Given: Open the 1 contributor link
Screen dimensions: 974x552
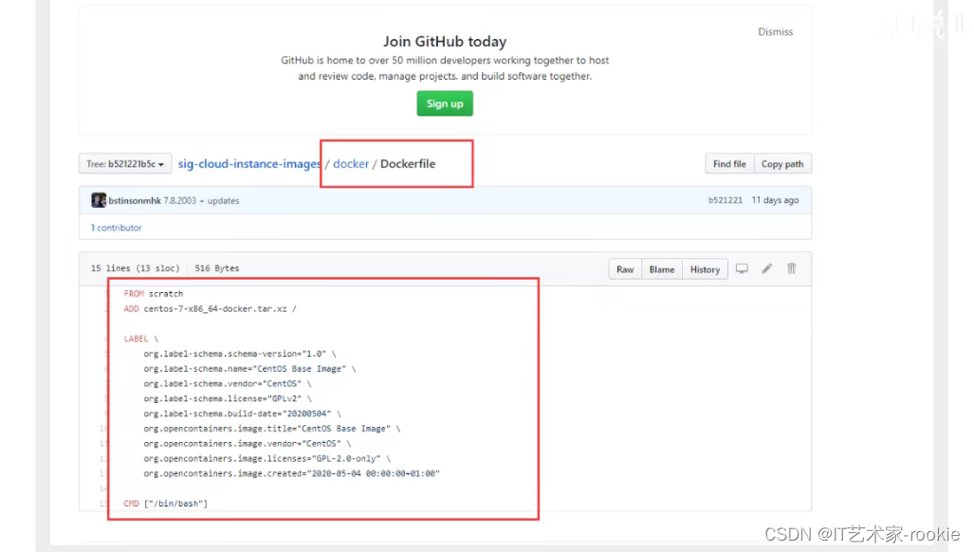Looking at the screenshot, I should [x=116, y=228].
